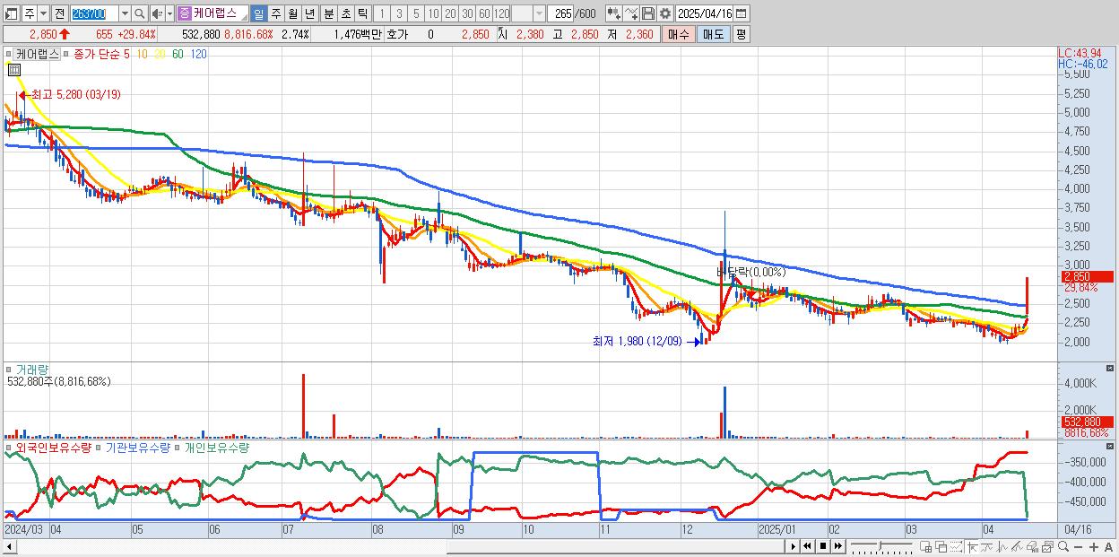Image resolution: width=1119 pixels, height=557 pixels.
Task: Open the empty combo box dropdown before 265/600
Action: [539, 13]
